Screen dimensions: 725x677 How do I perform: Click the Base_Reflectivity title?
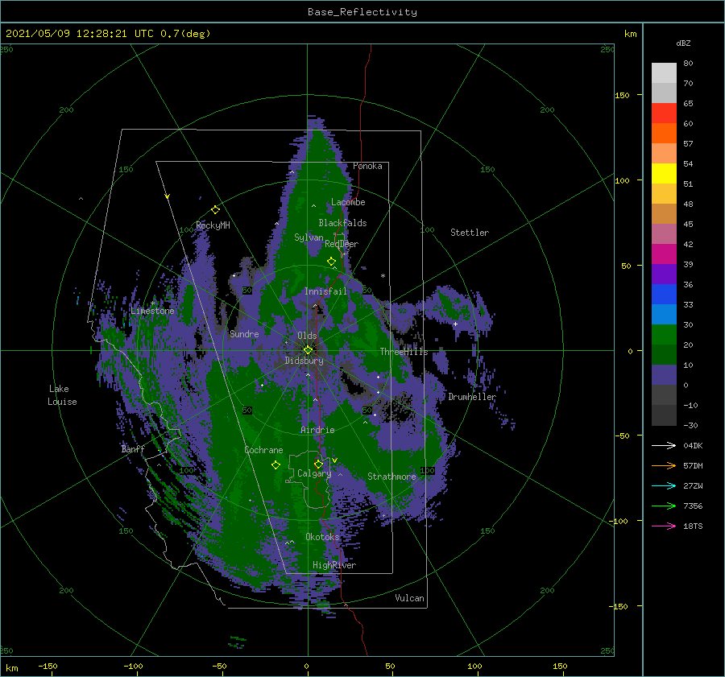tap(362, 12)
